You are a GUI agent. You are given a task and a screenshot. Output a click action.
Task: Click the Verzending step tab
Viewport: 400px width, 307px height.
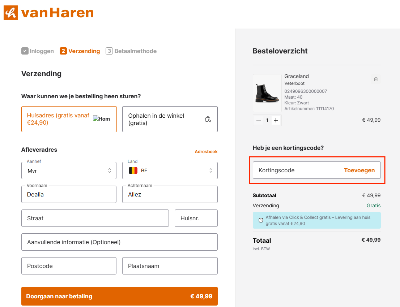coord(80,51)
